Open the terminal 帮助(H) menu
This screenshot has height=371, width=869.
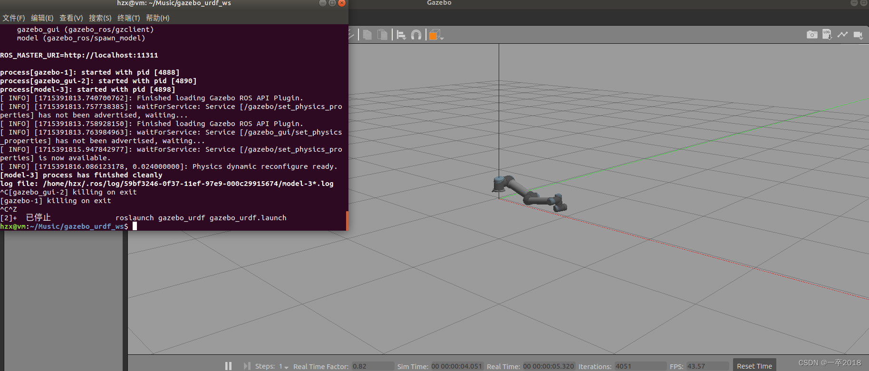[x=158, y=18]
